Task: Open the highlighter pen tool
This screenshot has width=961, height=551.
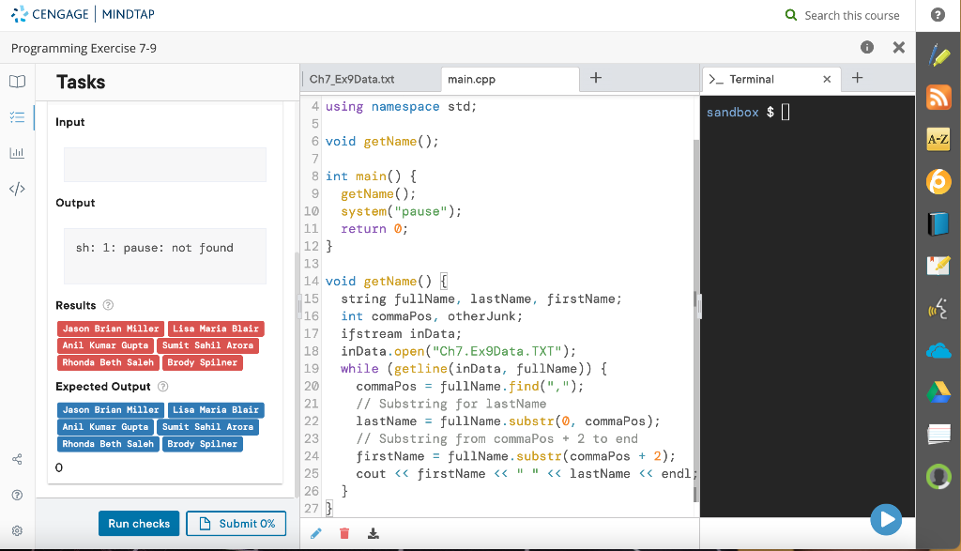Action: click(x=938, y=55)
